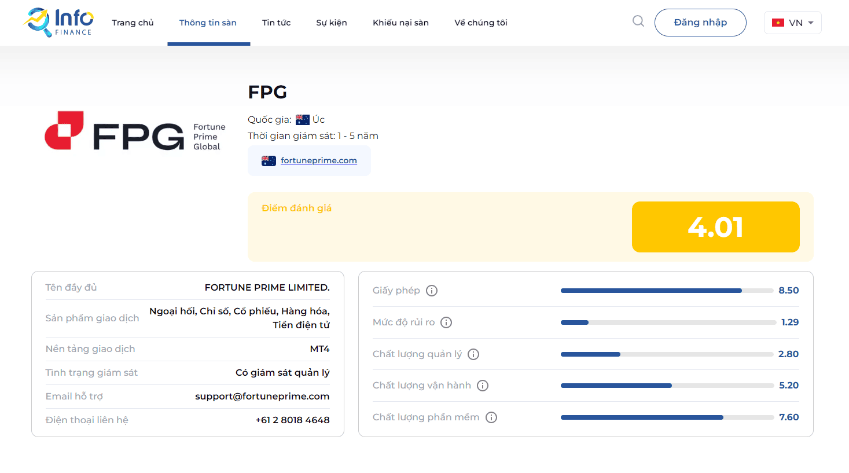The width and height of the screenshot is (849, 473).
Task: Click the Có giám sát quản lý value
Action: pyautogui.click(x=282, y=373)
